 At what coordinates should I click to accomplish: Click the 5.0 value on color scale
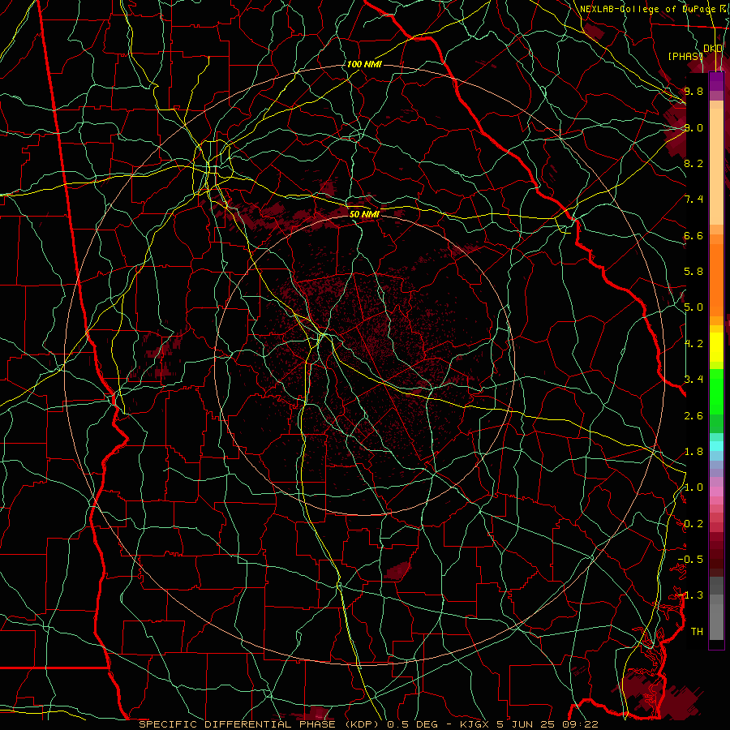(x=693, y=307)
